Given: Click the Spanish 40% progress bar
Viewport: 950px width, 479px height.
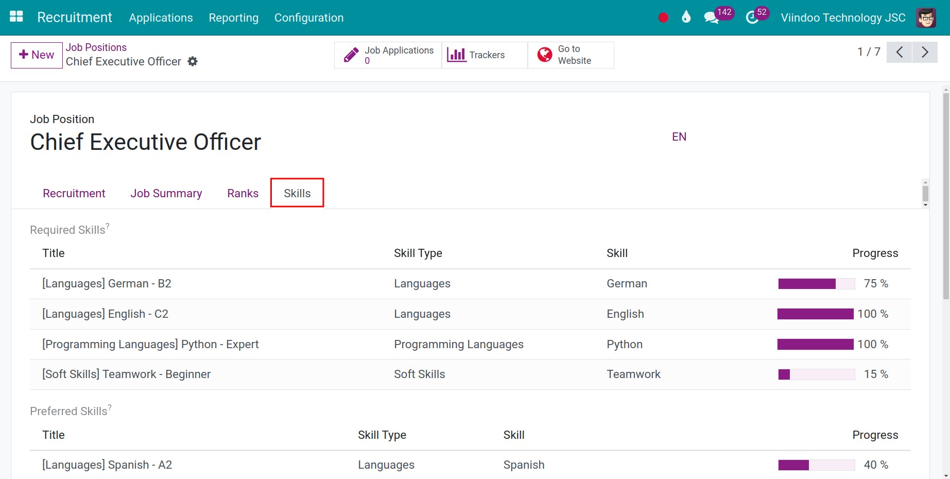Looking at the screenshot, I should coord(817,465).
